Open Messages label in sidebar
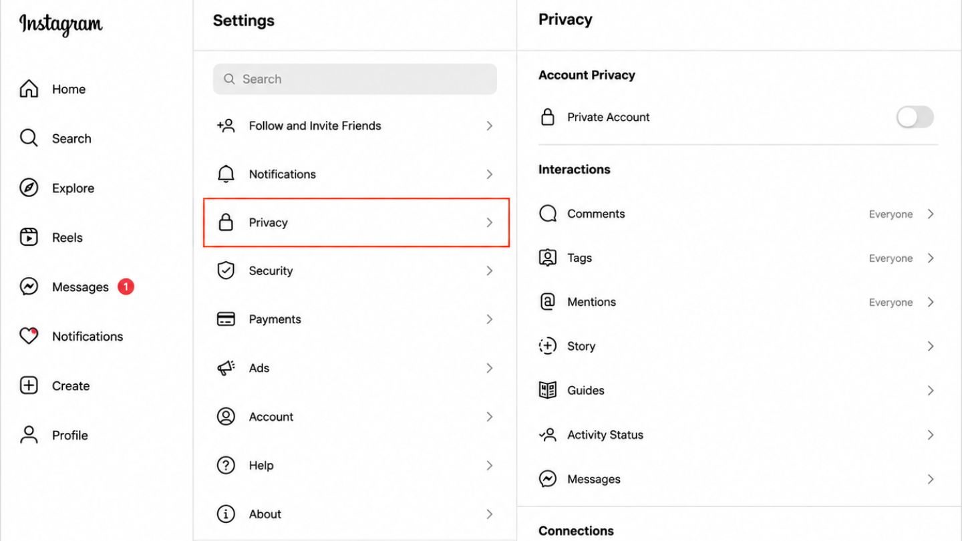This screenshot has width=962, height=541. (80, 287)
